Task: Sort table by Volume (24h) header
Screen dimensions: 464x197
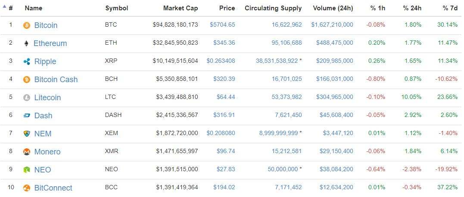Action: pos(333,8)
